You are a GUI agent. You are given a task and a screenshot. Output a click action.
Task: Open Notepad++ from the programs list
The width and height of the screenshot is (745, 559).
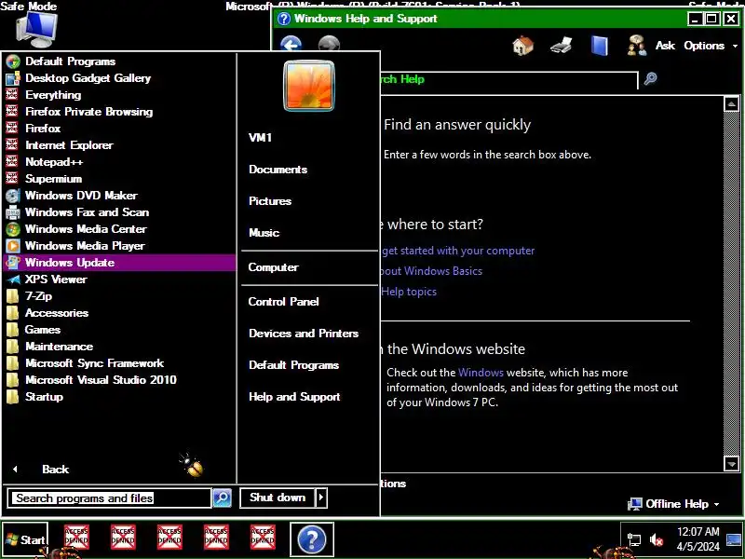tap(119, 161)
